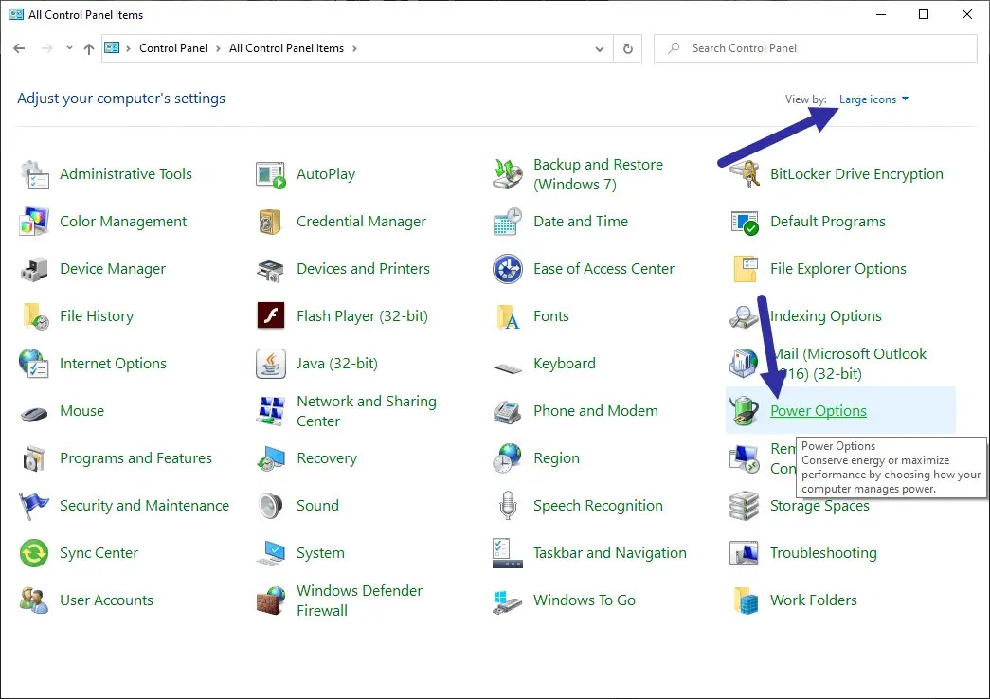Open the Indexing Options link
This screenshot has width=990, height=699.
click(826, 316)
